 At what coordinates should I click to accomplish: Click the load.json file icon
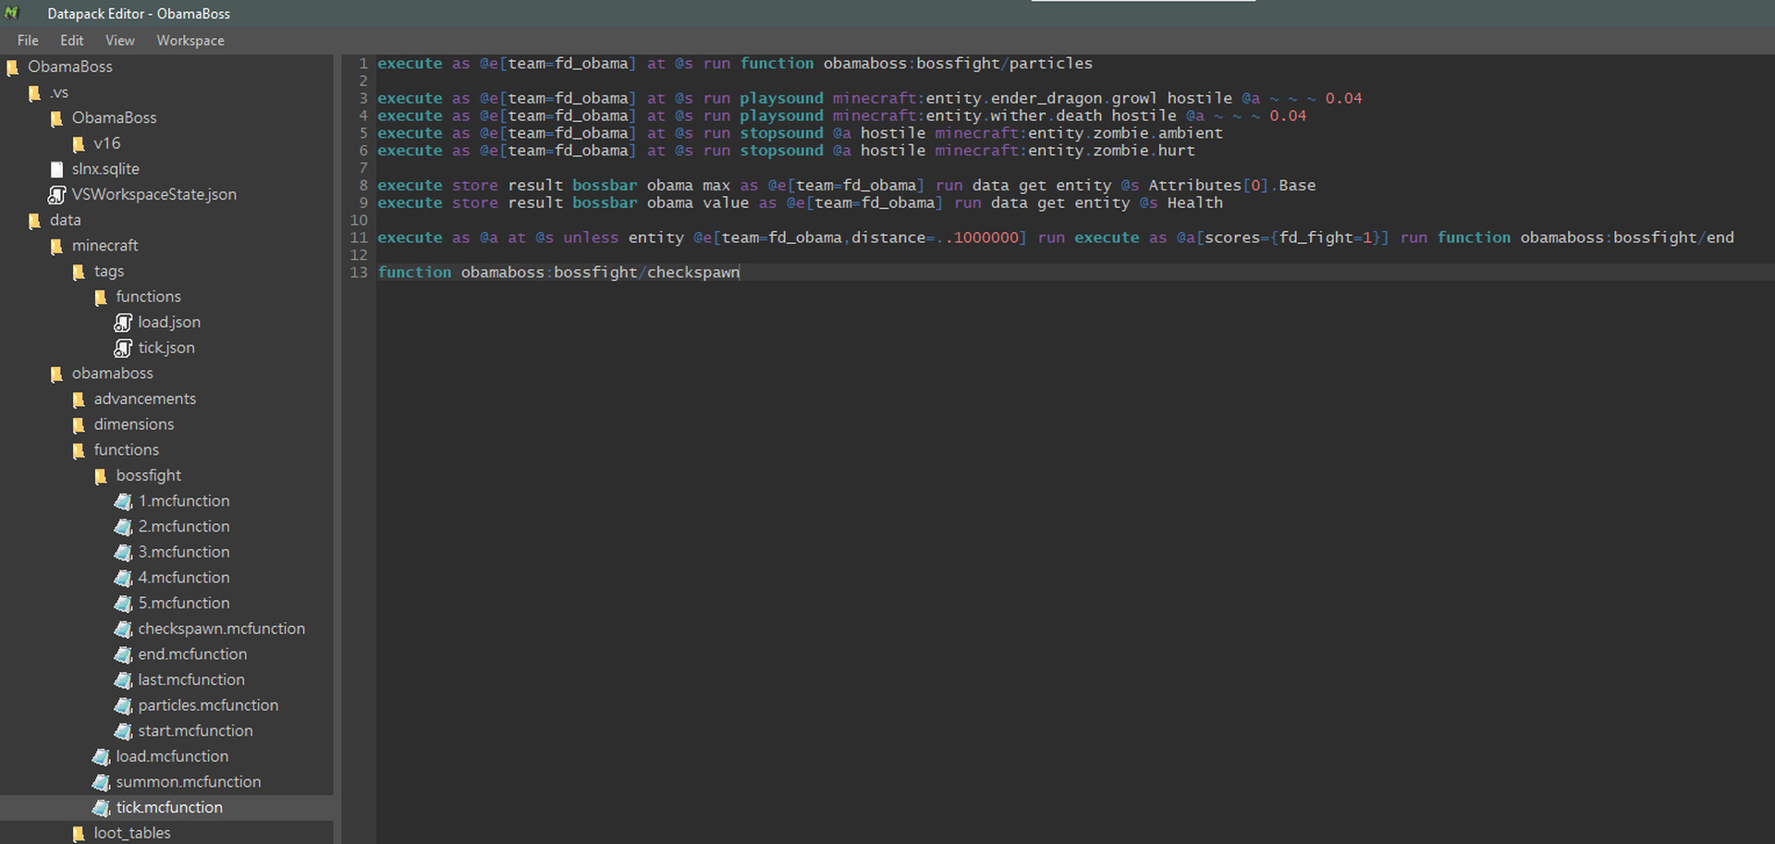point(124,322)
